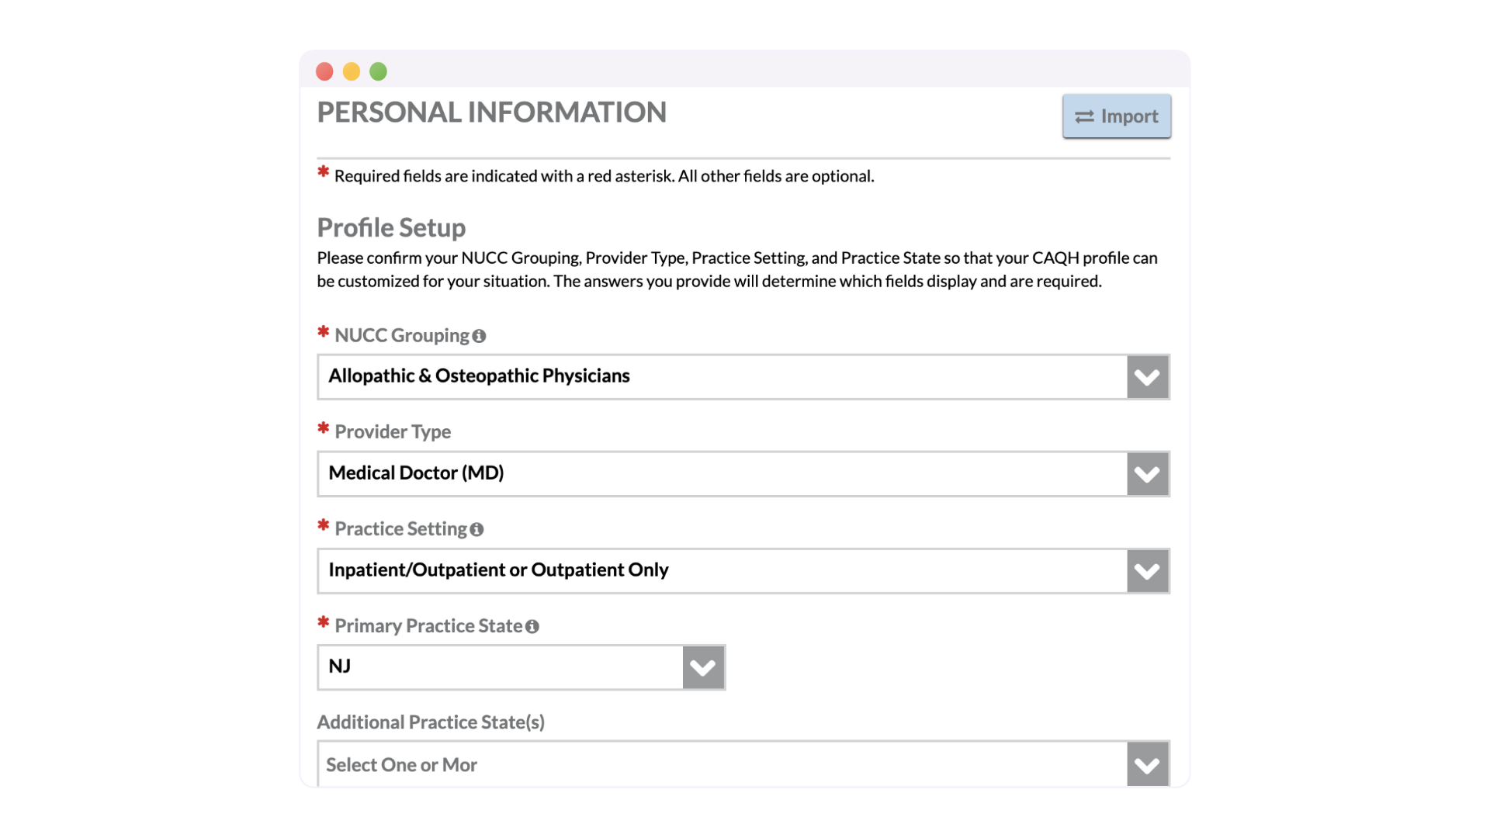Click the Profile Setup heading
Image resolution: width=1490 pixels, height=838 pixels.
tap(391, 227)
